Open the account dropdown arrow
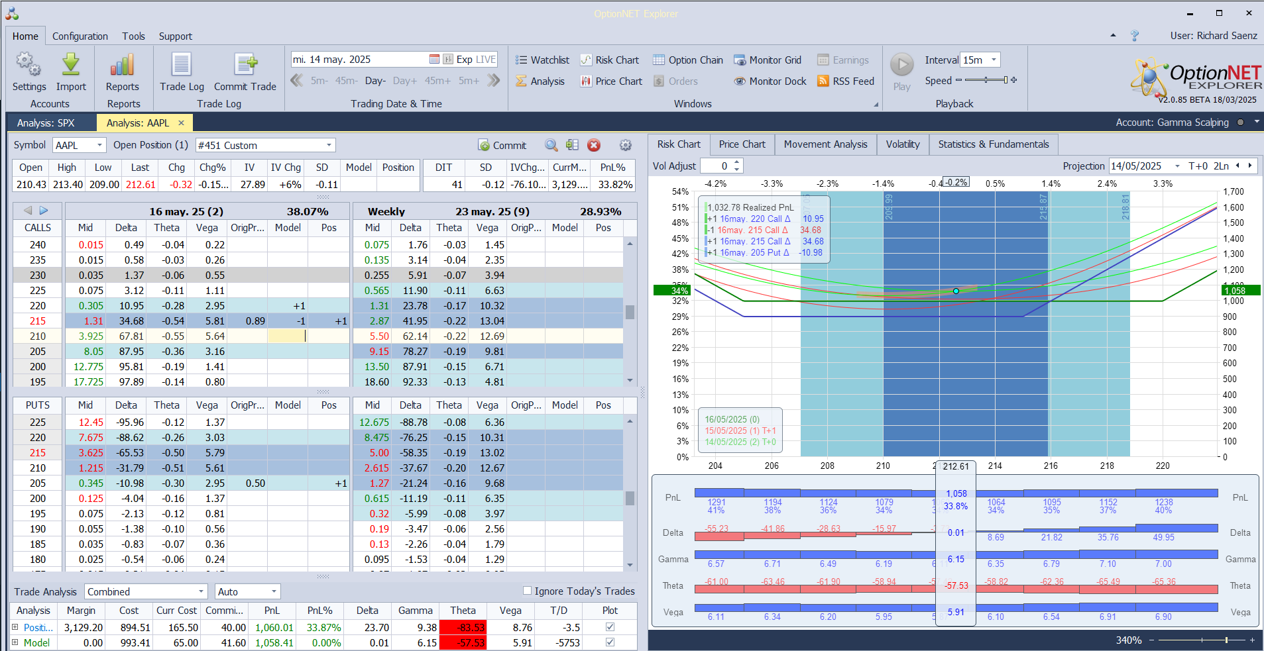Screen dimensions: 1264x651 [x=1256, y=122]
